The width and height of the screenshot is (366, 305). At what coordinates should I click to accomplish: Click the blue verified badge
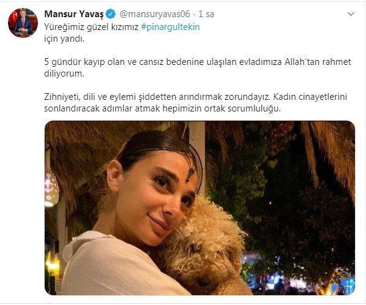pos(111,14)
